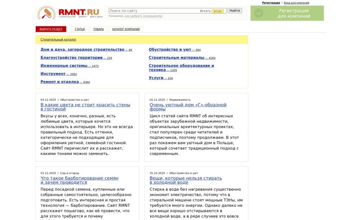Click the 'Недвижимость' tag dated 02.11.2025

tap(180, 100)
